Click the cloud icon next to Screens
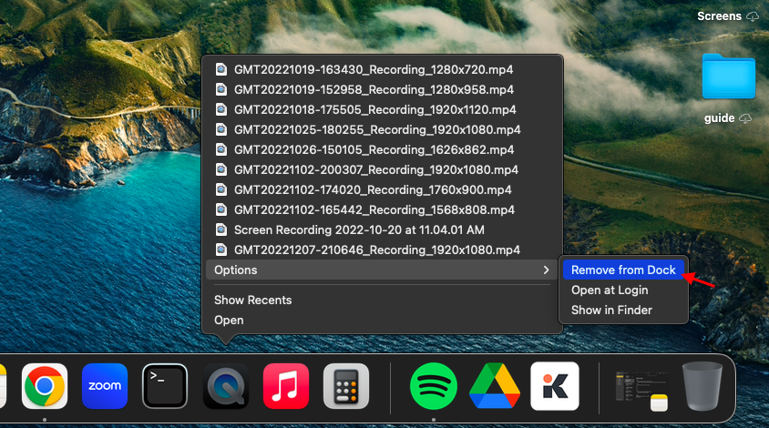Screen dimensions: 769x428 753,16
